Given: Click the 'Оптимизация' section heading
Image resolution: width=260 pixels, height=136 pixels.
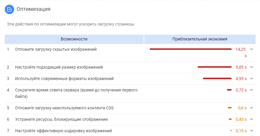Looking at the screenshot, I should click(x=33, y=9).
